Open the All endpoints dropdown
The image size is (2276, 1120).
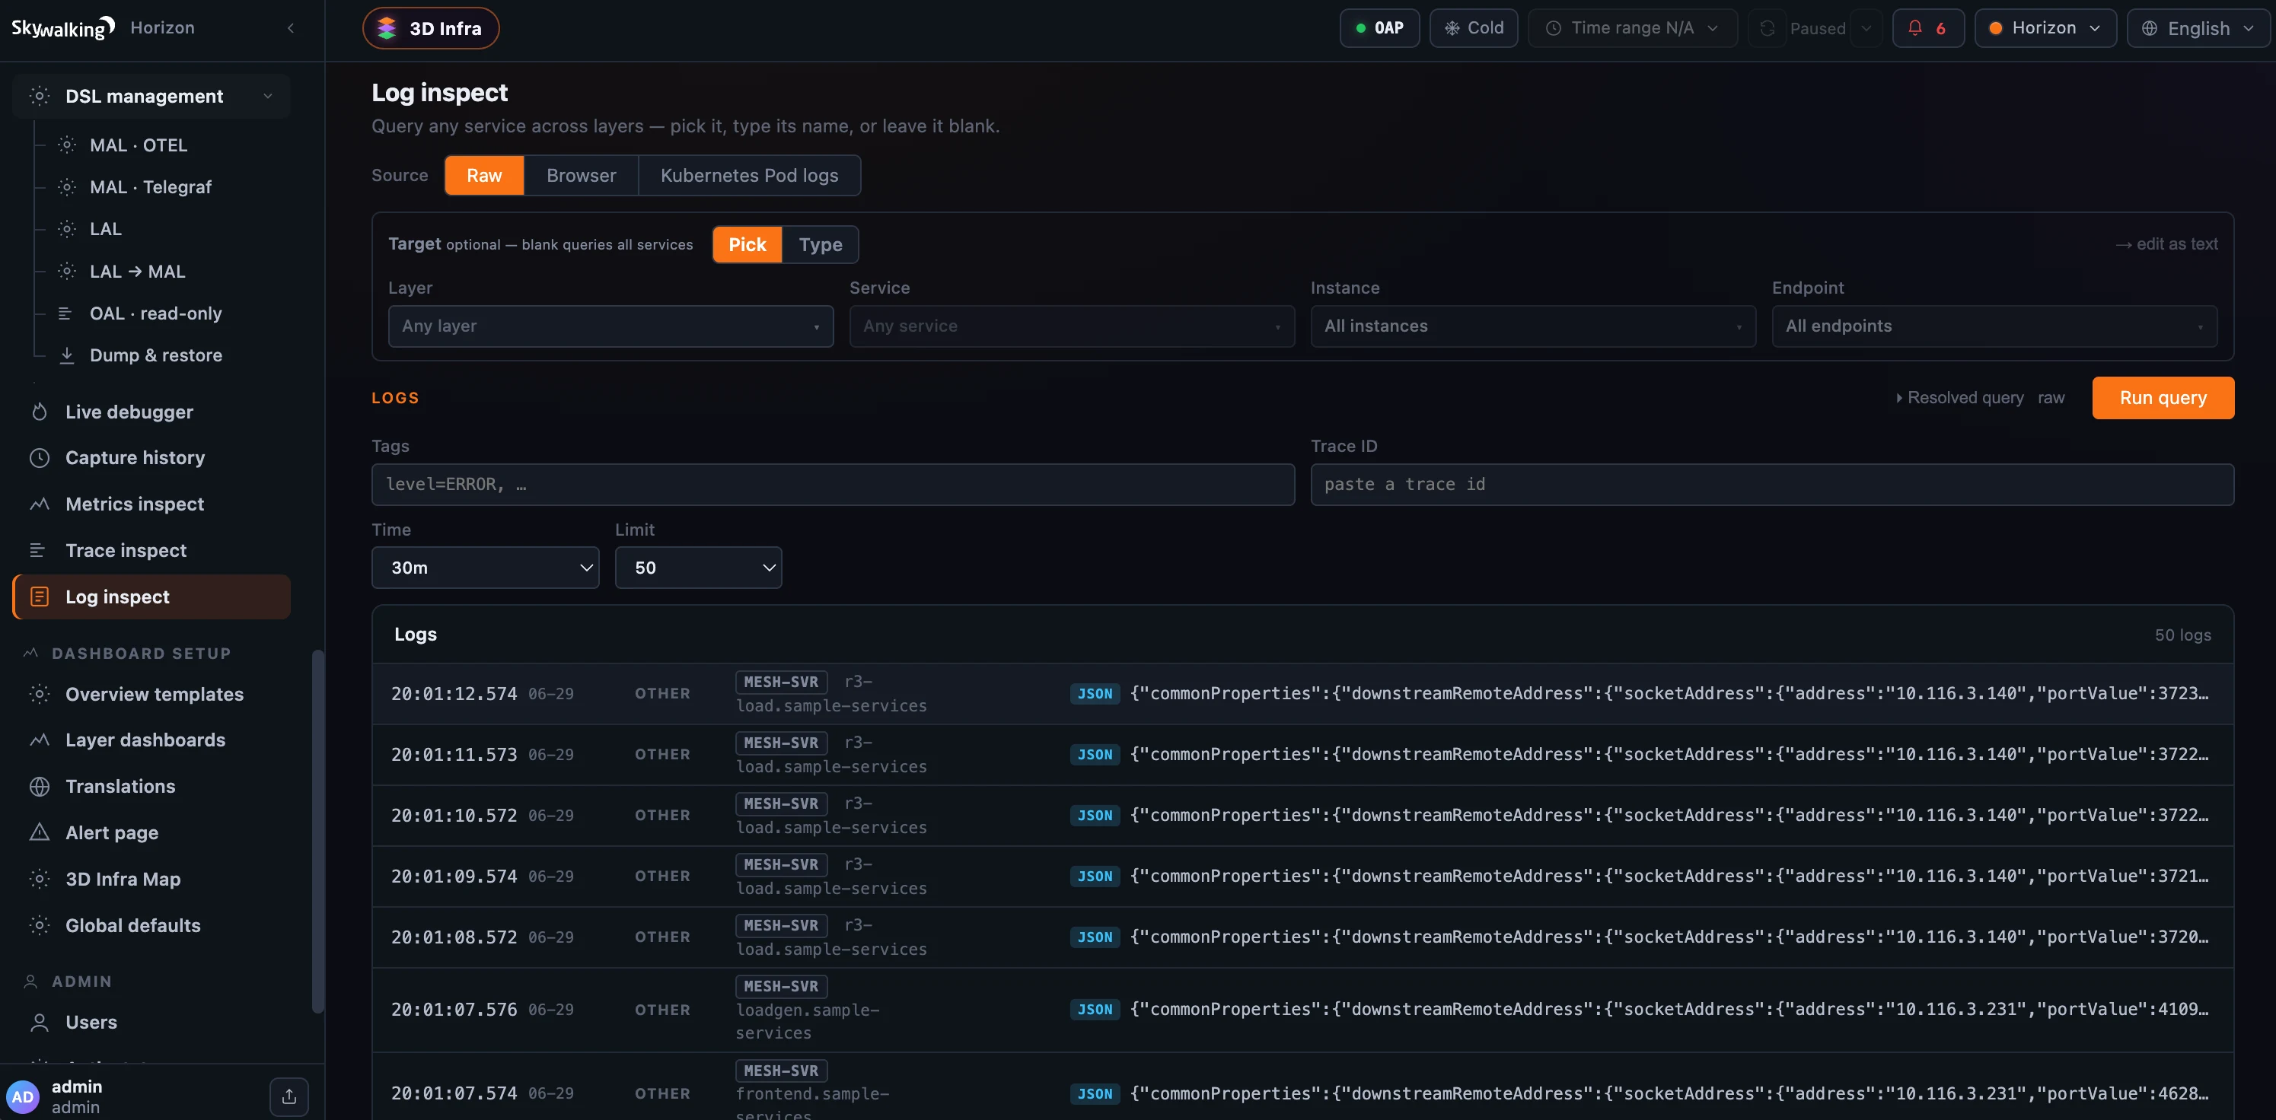pyautogui.click(x=1994, y=326)
